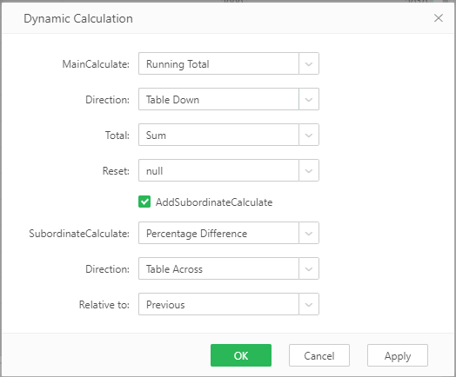
Task: Click the Apply button
Action: point(397,355)
